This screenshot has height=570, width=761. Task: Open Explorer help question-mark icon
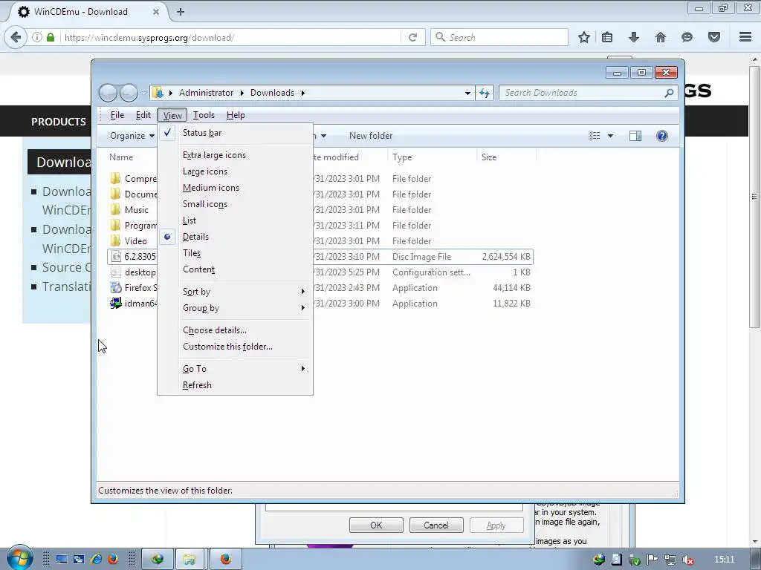662,136
